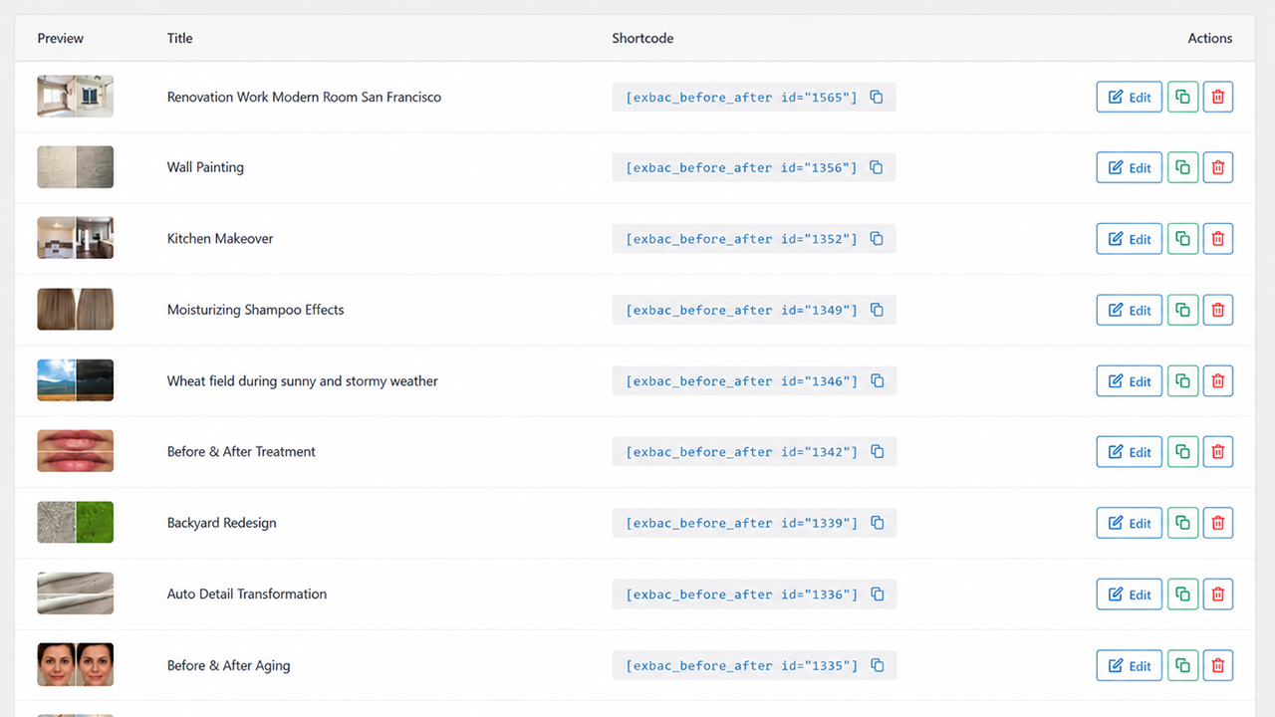This screenshot has height=717, width=1275.
Task: Edit the Kitchen Makeover item
Action: point(1130,239)
